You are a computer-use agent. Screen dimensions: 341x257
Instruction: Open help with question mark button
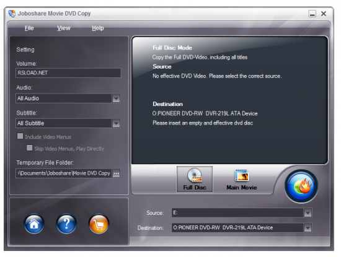pos(66,224)
